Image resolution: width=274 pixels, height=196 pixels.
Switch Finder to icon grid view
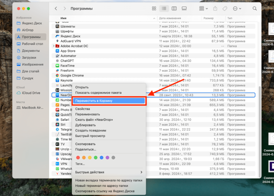[x=154, y=9]
